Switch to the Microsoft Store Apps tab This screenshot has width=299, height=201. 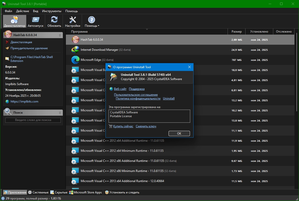coord(86,192)
